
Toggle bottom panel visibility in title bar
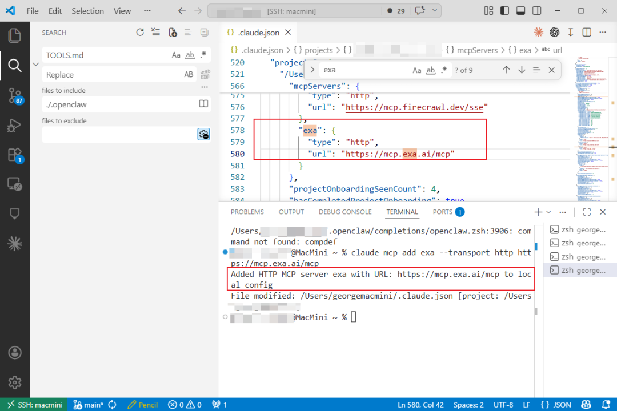click(x=520, y=11)
